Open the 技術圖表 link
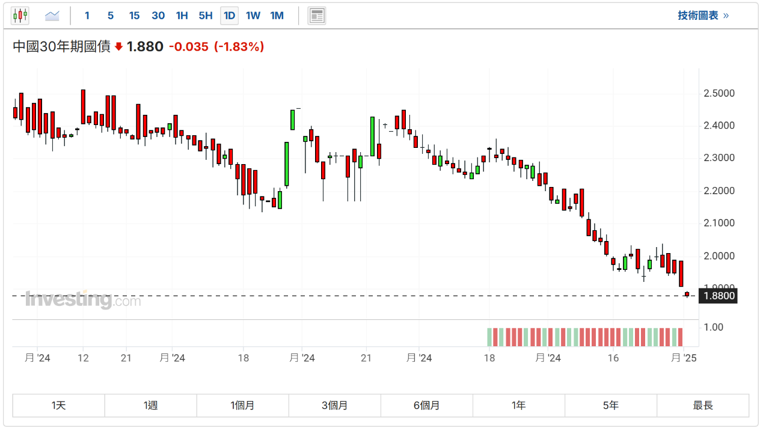The image size is (763, 431). tap(703, 16)
